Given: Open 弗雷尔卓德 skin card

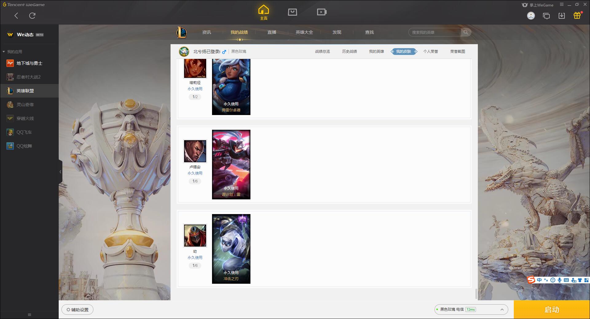Looking at the screenshot, I should [x=231, y=87].
